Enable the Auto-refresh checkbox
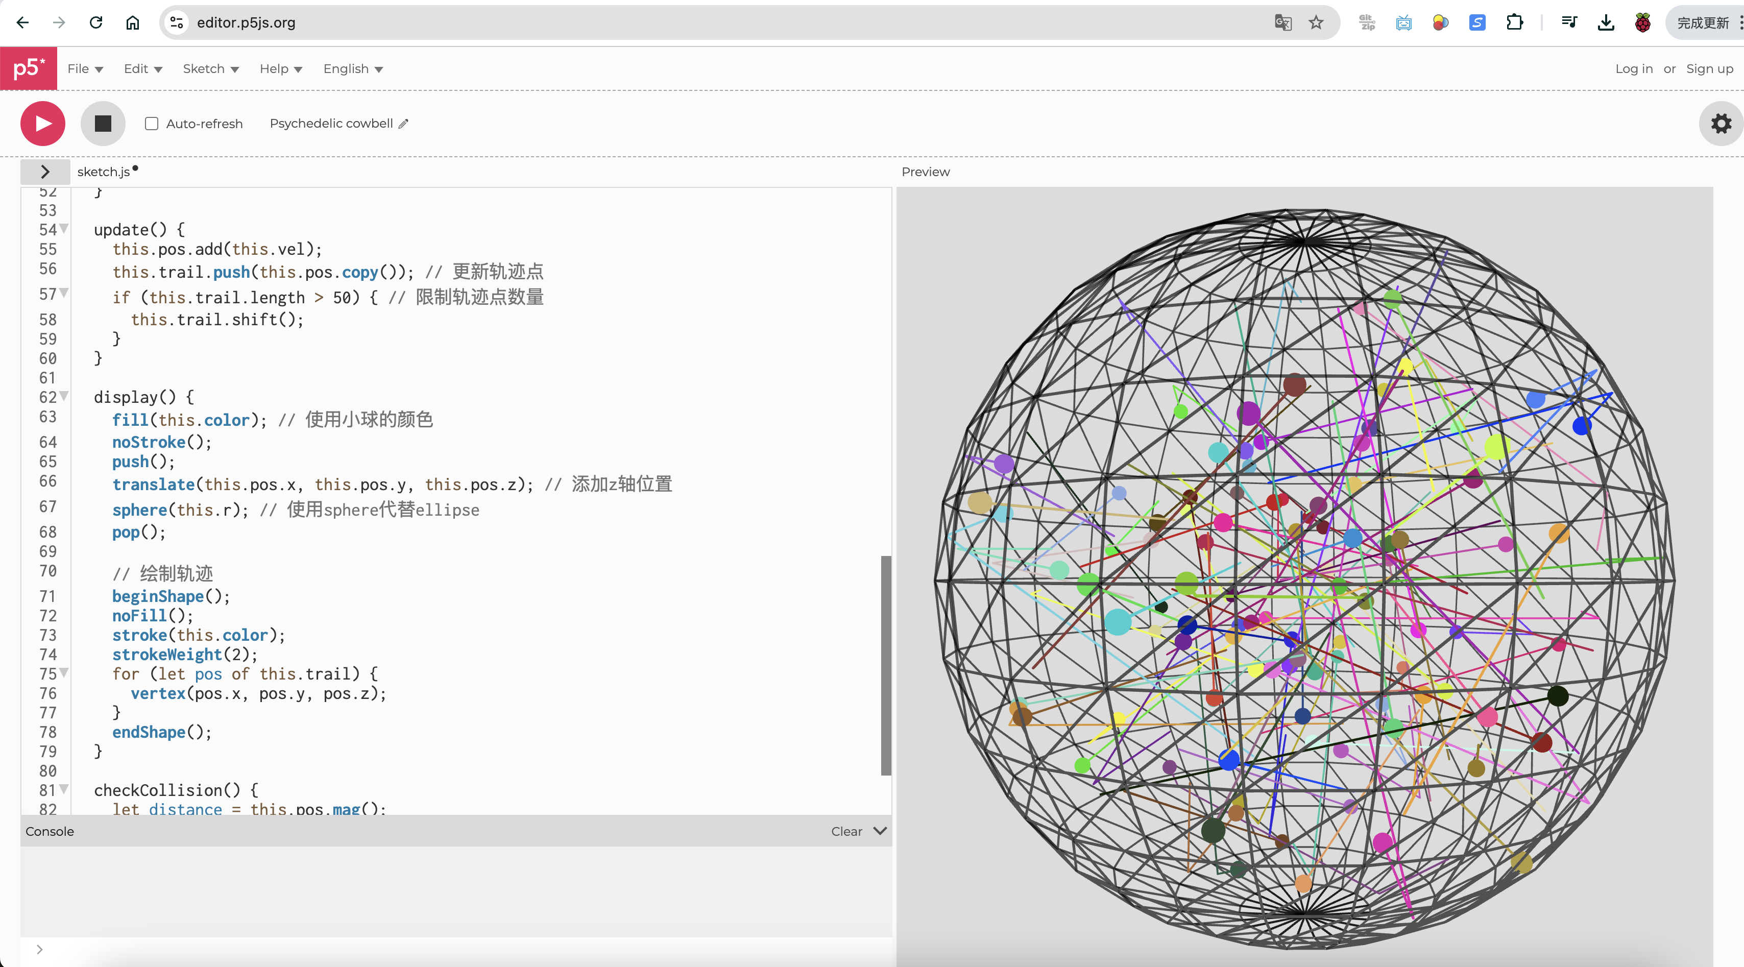 click(152, 123)
